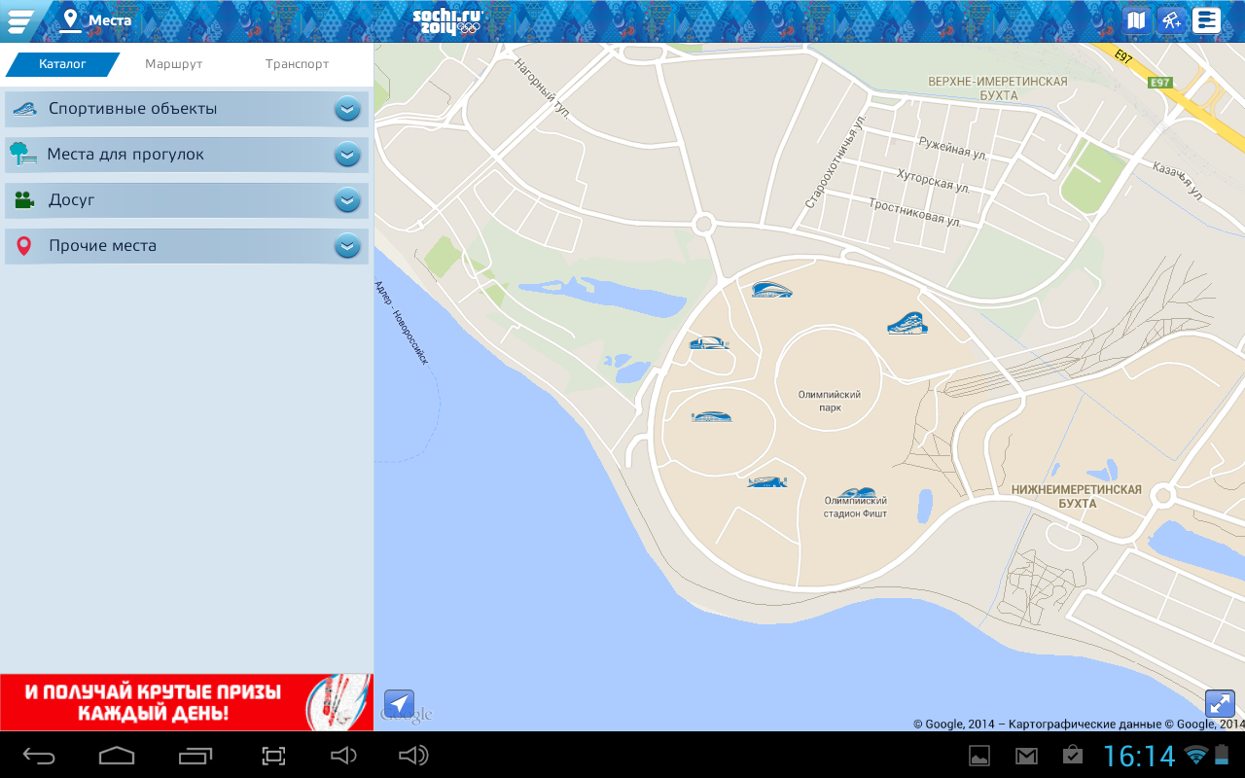Image resolution: width=1245 pixels, height=778 pixels.
Task: Toggle the catalog list panel button
Action: pos(1207,20)
